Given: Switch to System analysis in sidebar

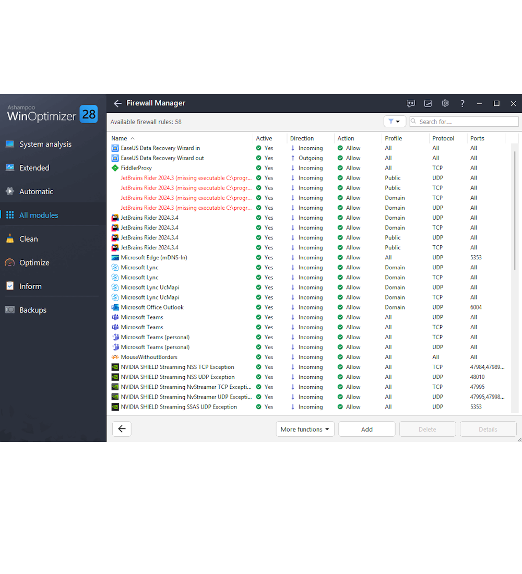Looking at the screenshot, I should tap(45, 145).
